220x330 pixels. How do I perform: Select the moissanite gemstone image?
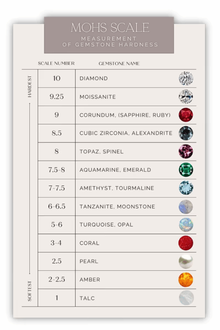pos(186,97)
